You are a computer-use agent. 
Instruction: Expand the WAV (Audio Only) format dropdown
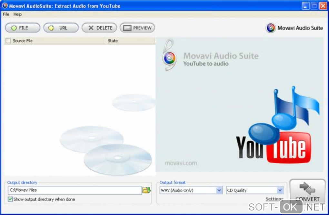coord(219,190)
